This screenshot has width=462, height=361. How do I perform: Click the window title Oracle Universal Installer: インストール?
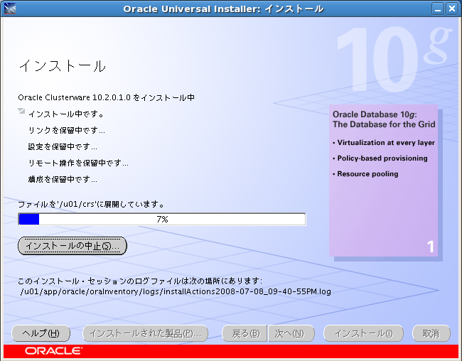tap(223, 9)
